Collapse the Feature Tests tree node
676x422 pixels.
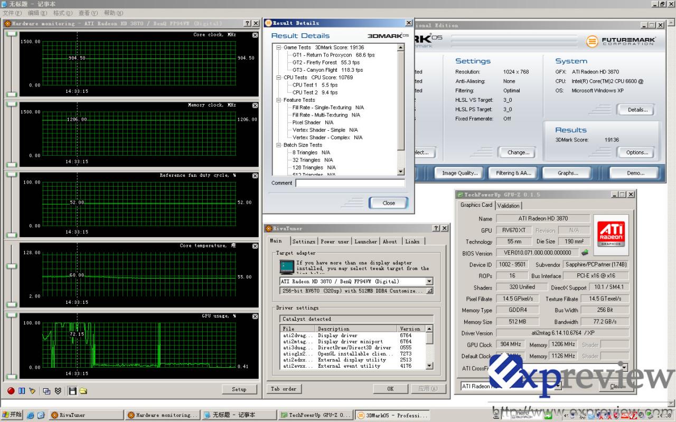279,100
